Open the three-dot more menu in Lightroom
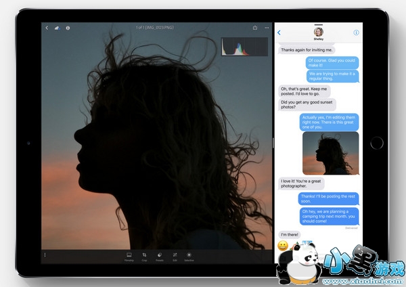 point(267,28)
